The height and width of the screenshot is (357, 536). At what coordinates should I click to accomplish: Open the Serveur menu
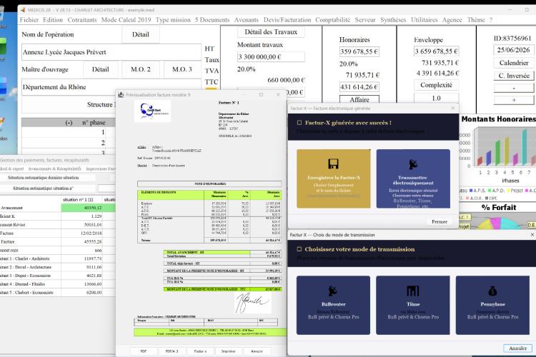coord(365,20)
